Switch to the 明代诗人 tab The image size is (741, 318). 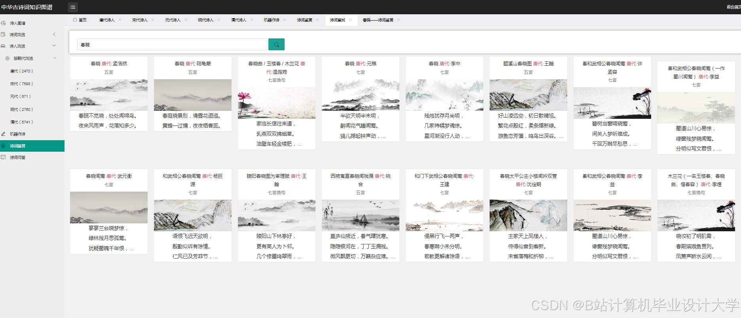[x=205, y=20]
